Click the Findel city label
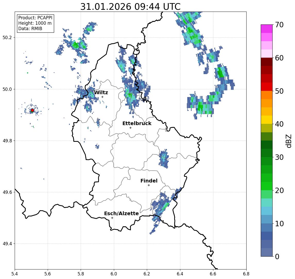295x279 pixels. [x=149, y=181]
